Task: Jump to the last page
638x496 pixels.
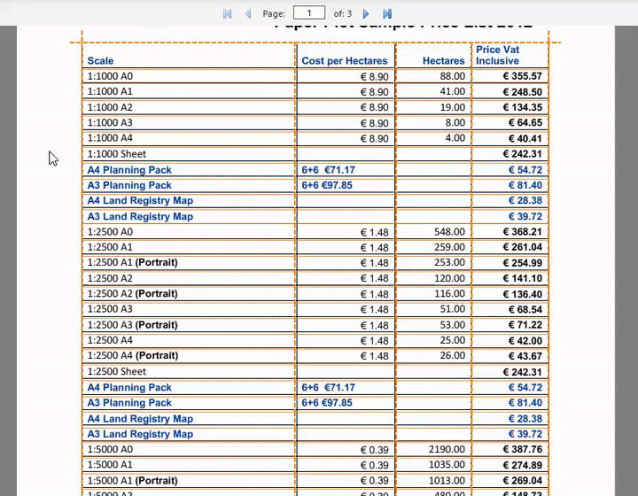Action: pos(387,13)
